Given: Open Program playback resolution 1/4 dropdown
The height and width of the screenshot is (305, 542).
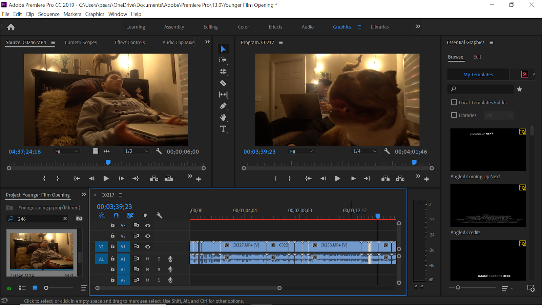Looking at the screenshot, I should 365,151.
